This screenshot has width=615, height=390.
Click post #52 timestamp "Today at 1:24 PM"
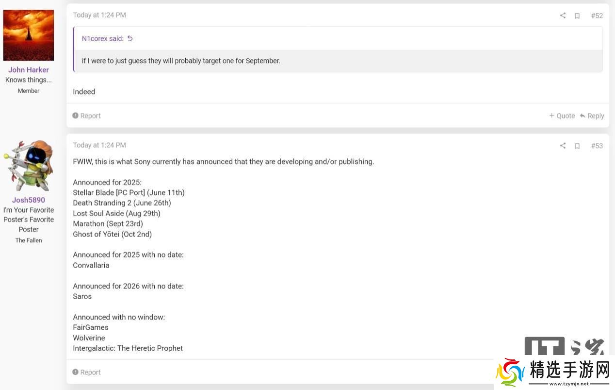pos(99,15)
